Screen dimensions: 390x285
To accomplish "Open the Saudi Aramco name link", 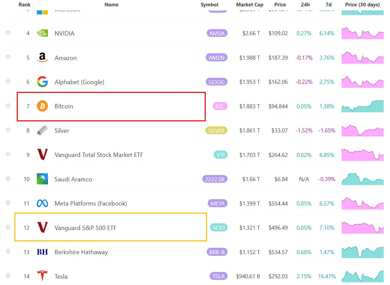I will tap(73, 179).
